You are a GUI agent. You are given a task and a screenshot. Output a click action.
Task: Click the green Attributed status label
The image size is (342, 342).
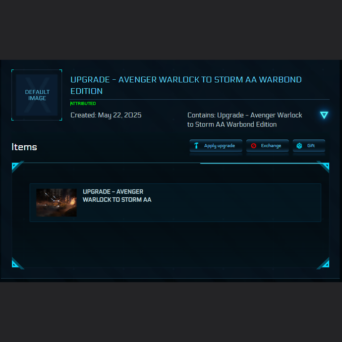click(x=83, y=104)
